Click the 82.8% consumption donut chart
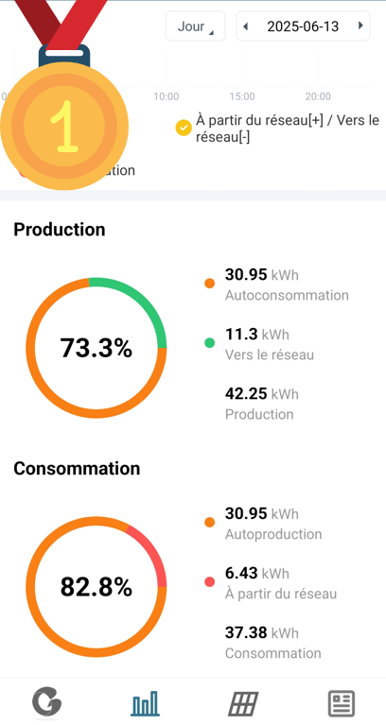 pos(96,587)
